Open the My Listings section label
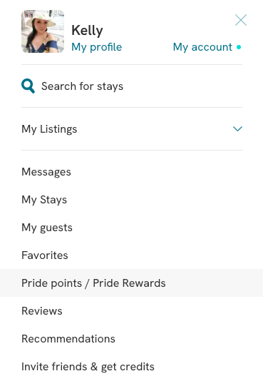Image resolution: width=263 pixels, height=386 pixels. 49,129
